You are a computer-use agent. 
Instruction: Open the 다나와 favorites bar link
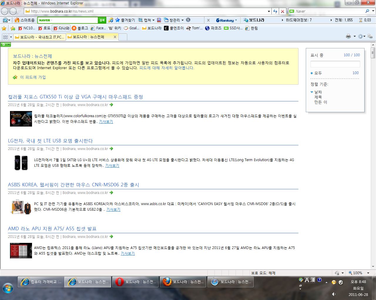tap(61, 28)
